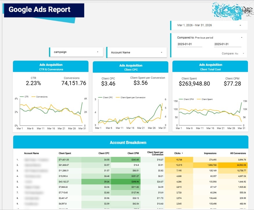The image size is (254, 210).
Task: Select the $0.96 Client CPC cell
Action: pyautogui.click(x=96, y=198)
